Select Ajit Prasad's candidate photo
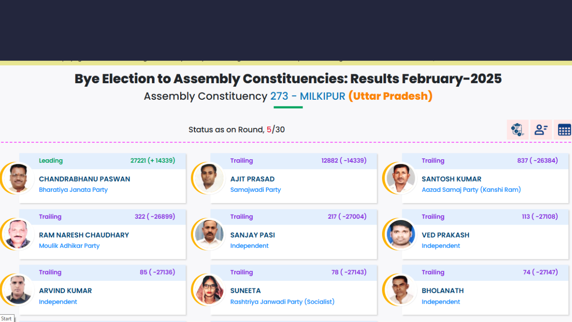572x322 pixels. pos(209,178)
